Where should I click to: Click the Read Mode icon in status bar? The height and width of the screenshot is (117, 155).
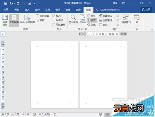tap(100, 115)
